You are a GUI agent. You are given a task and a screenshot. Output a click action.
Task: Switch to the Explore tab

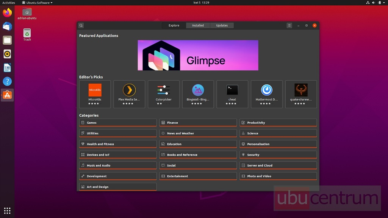(174, 25)
